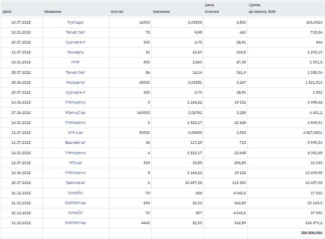
Task: Open the МТС-ао stock link
Action: tap(75, 163)
